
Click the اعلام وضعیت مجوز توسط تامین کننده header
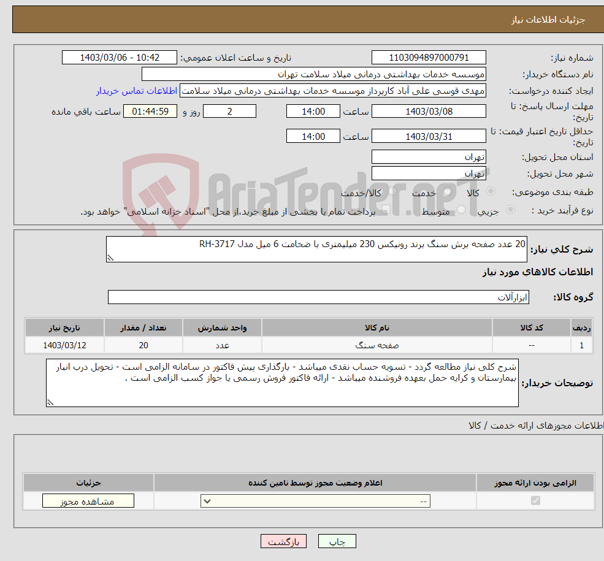pyautogui.click(x=315, y=483)
